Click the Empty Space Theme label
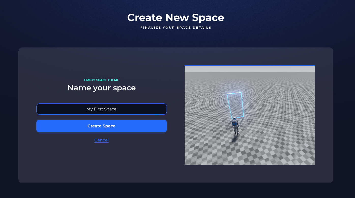This screenshot has width=355, height=198. point(101,80)
